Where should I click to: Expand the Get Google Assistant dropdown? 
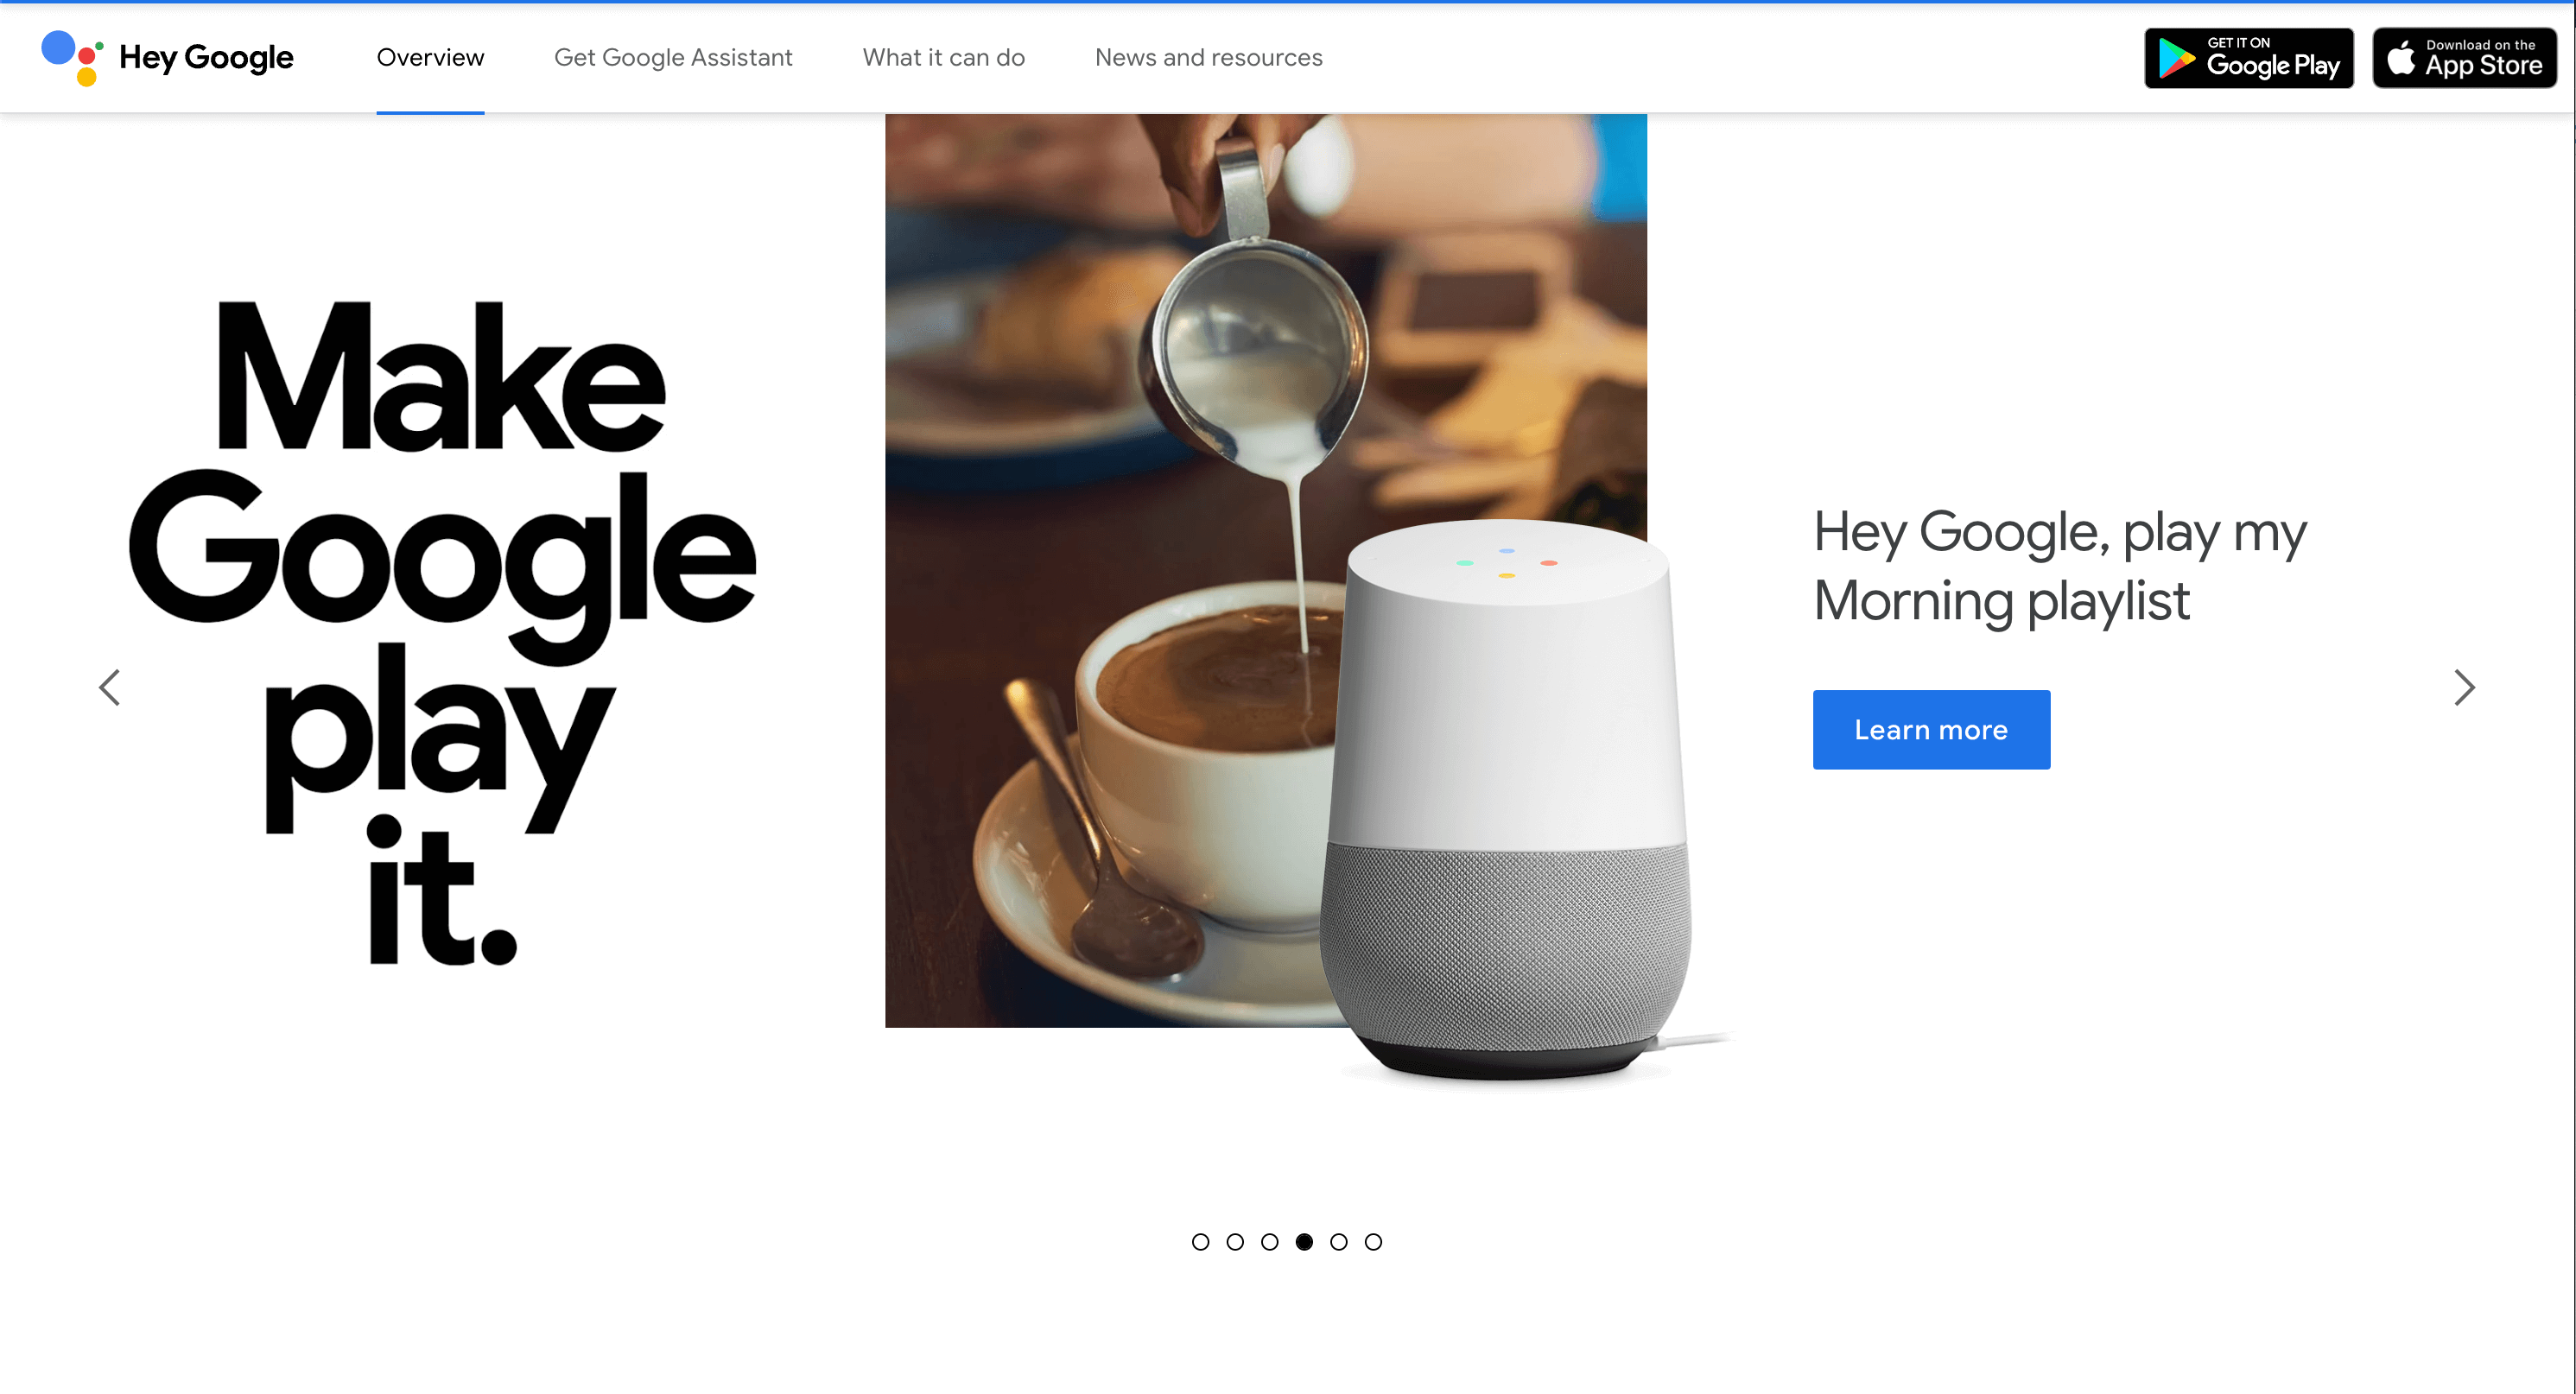tap(673, 57)
